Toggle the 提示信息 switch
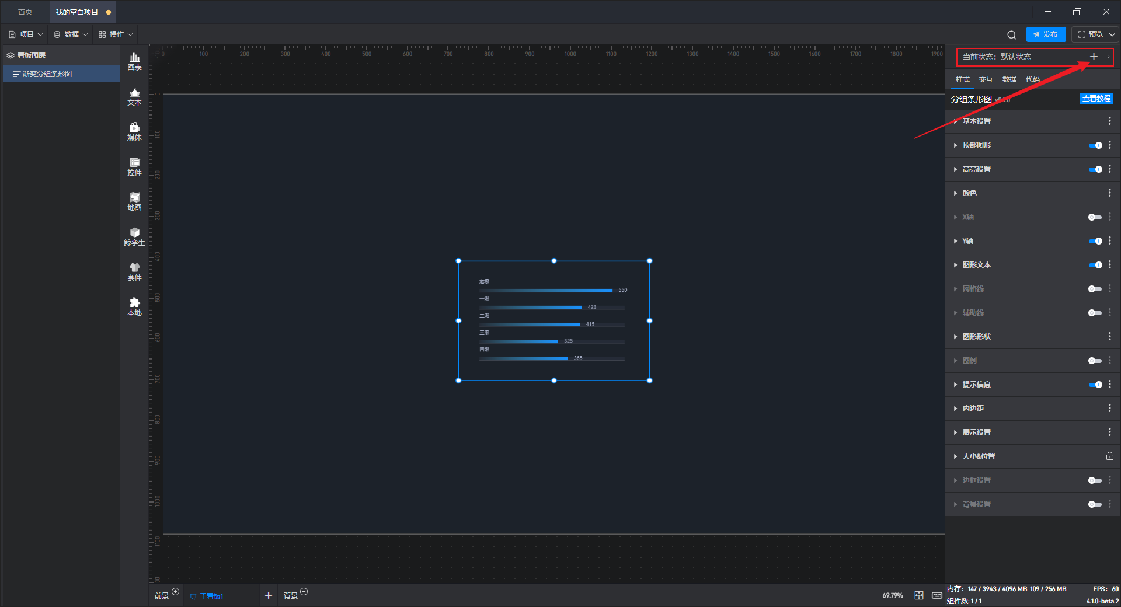The height and width of the screenshot is (607, 1121). (x=1095, y=385)
